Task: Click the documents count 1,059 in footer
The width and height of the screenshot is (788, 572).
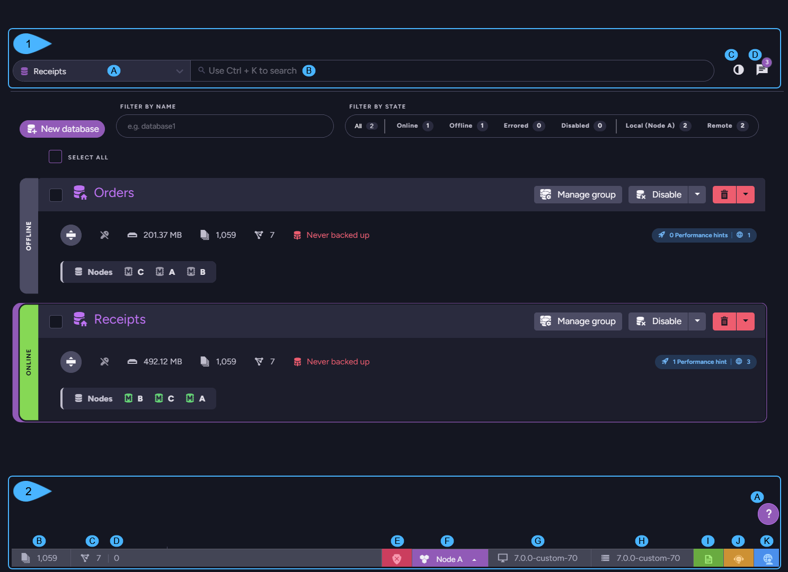Action: 40,558
